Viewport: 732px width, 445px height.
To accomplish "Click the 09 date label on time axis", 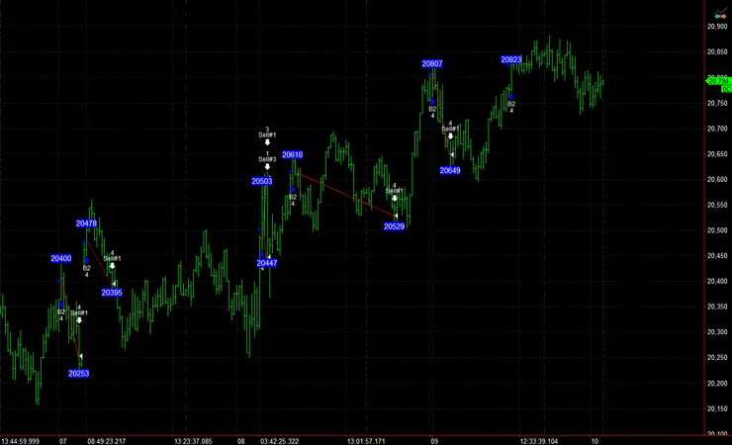I will coord(434,441).
